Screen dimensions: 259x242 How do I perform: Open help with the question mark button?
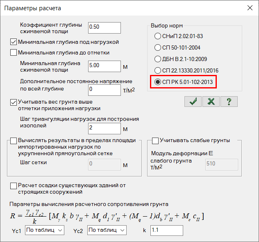(x=229, y=102)
